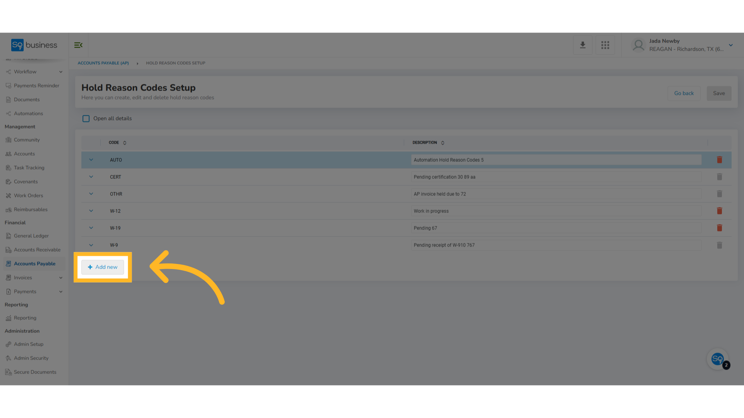Open the SQ chat widget
Viewport: 744px width, 418px height.
[x=718, y=359]
